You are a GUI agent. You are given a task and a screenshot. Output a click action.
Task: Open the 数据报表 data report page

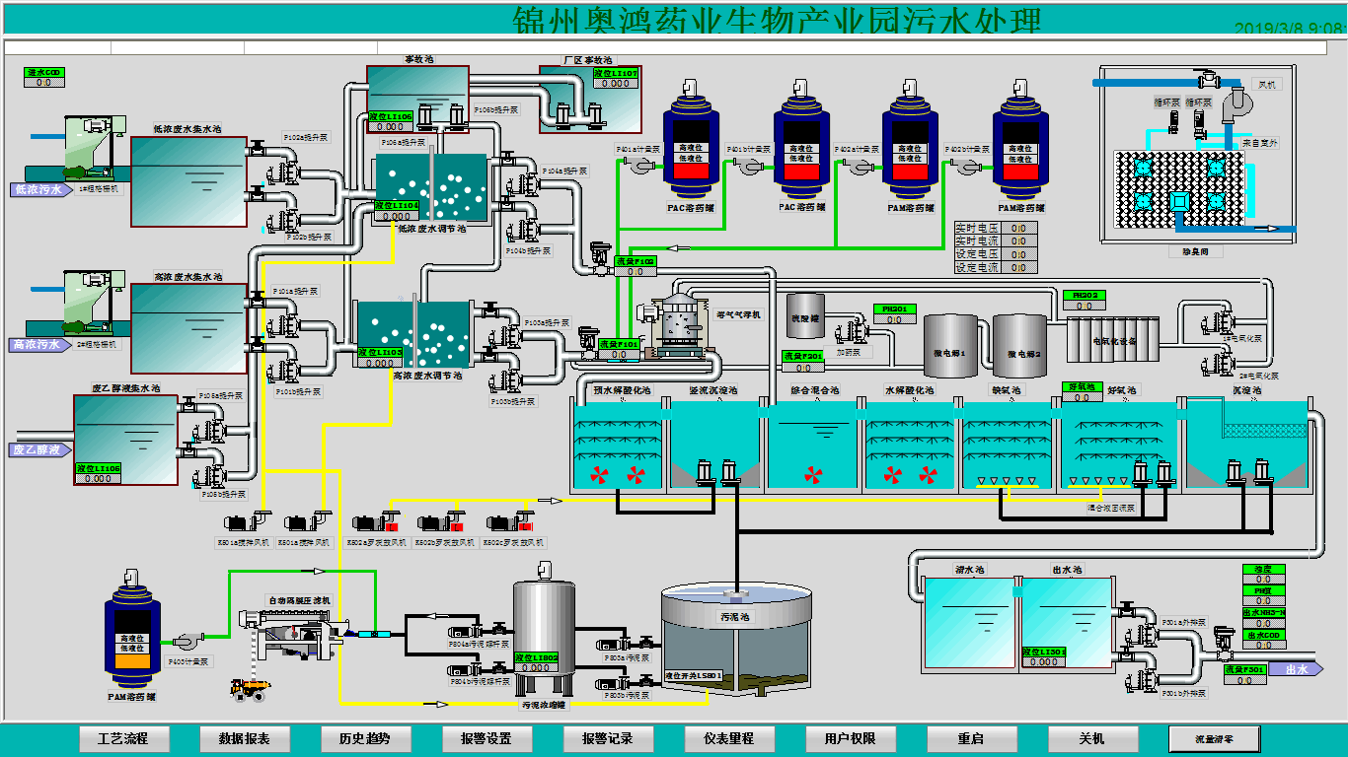click(244, 738)
